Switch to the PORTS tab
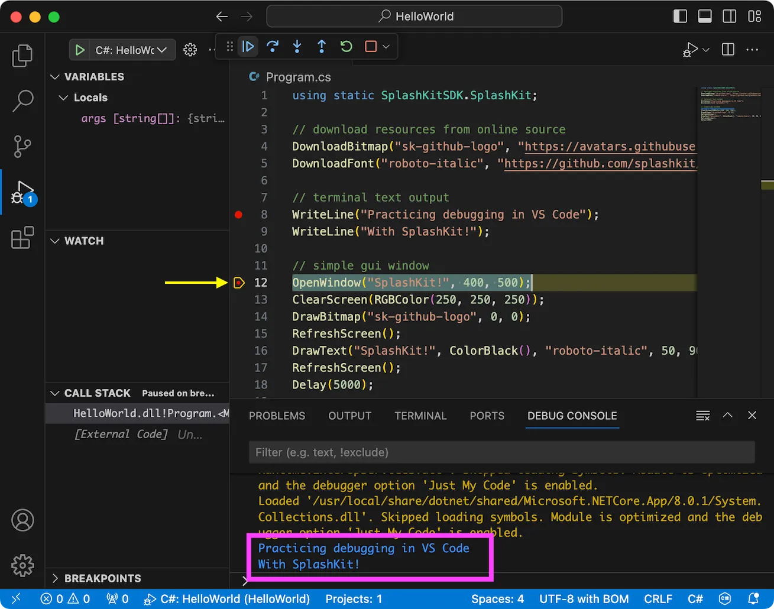This screenshot has height=609, width=774. [487, 416]
